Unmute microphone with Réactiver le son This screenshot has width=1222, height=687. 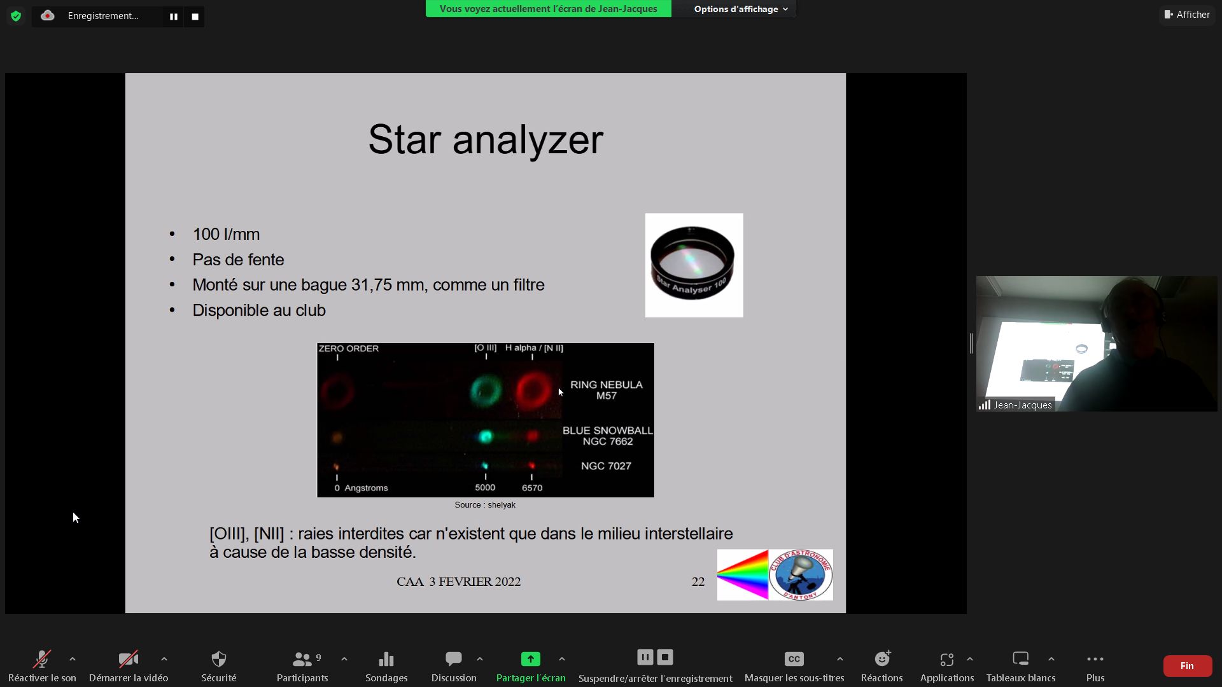click(42, 666)
